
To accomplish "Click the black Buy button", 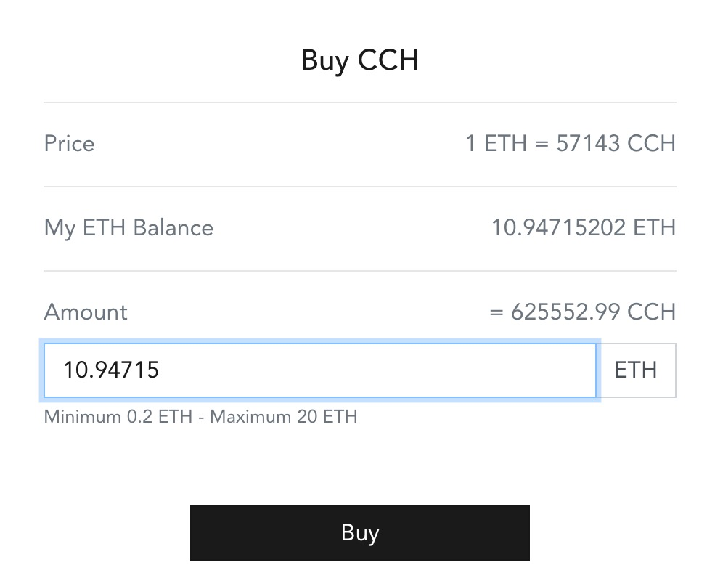I will coord(359,533).
